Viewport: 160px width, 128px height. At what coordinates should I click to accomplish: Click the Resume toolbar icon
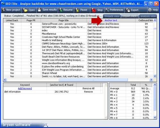(61, 10)
